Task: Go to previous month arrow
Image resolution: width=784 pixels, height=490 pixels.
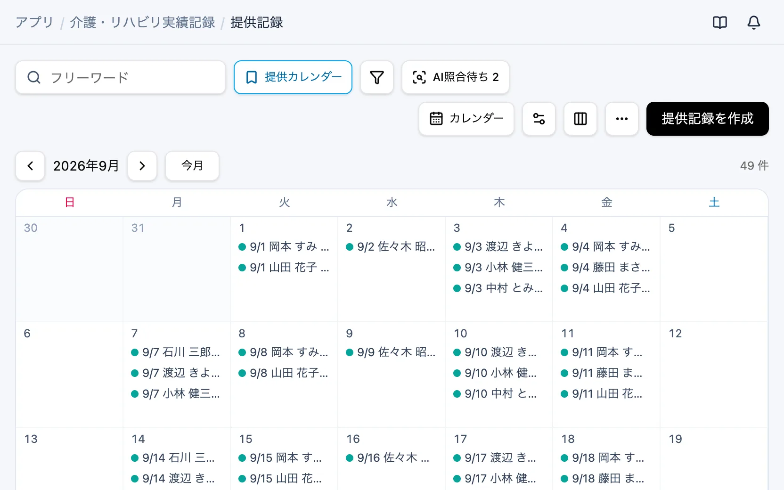Action: pyautogui.click(x=30, y=166)
